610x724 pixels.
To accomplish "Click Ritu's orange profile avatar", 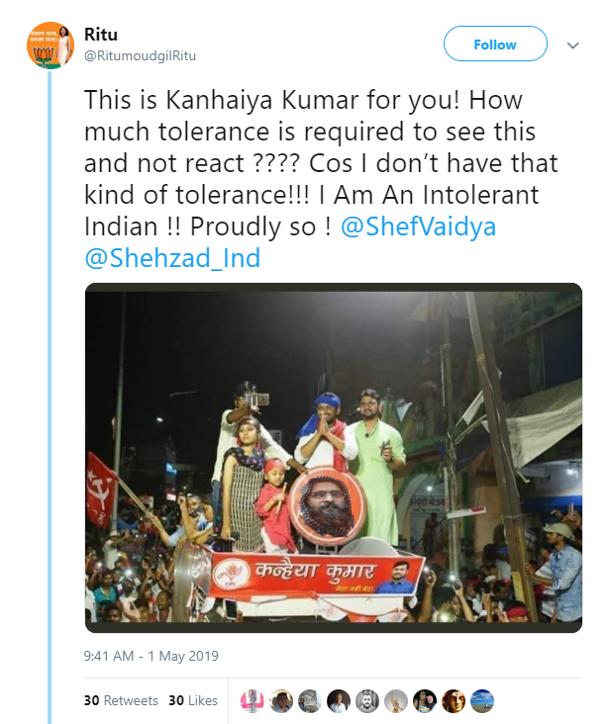I will click(51, 45).
